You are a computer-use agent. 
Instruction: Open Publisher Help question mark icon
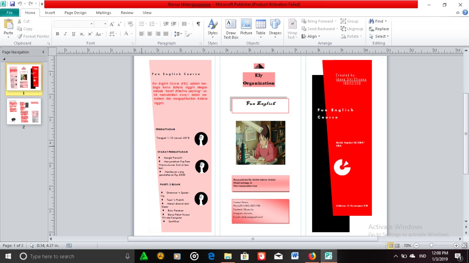pos(465,12)
